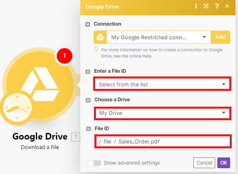Collapse the Connection field toggle arrow
This screenshot has height=174, width=238.
88,24
